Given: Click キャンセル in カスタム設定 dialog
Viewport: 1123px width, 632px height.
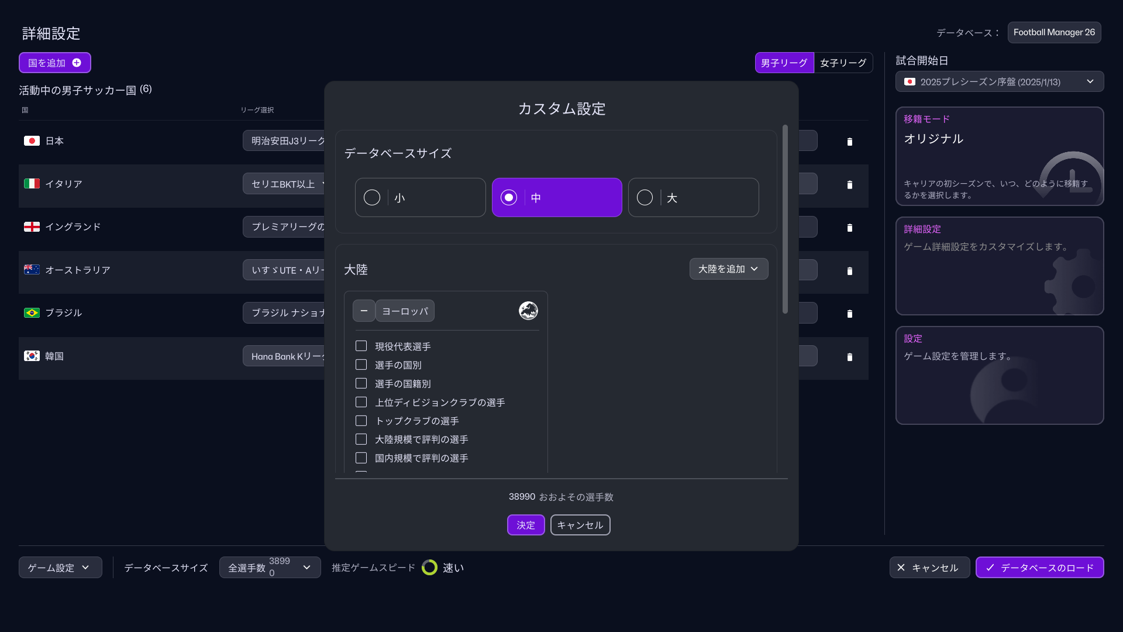Looking at the screenshot, I should (580, 525).
